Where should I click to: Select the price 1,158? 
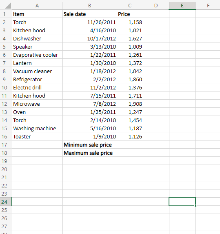click(130, 22)
